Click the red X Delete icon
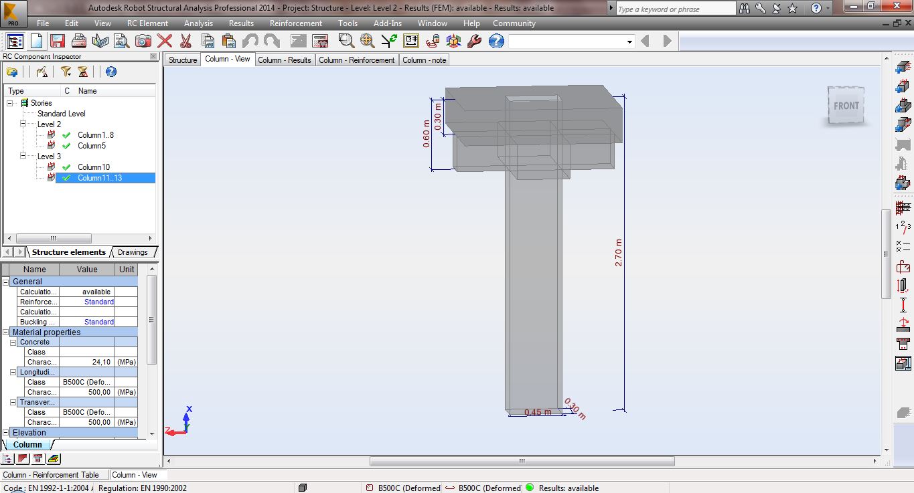 pos(165,41)
